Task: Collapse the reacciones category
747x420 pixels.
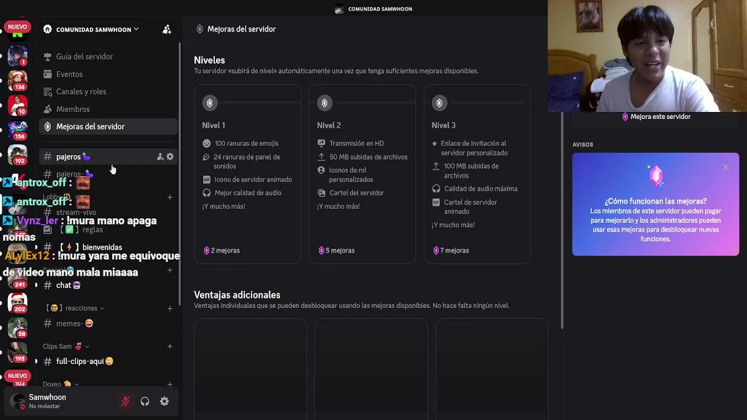Action: click(75, 308)
